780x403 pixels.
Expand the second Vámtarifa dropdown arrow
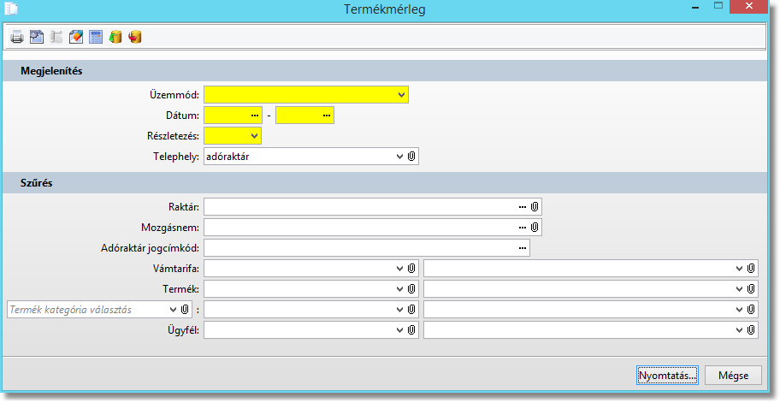(x=739, y=269)
